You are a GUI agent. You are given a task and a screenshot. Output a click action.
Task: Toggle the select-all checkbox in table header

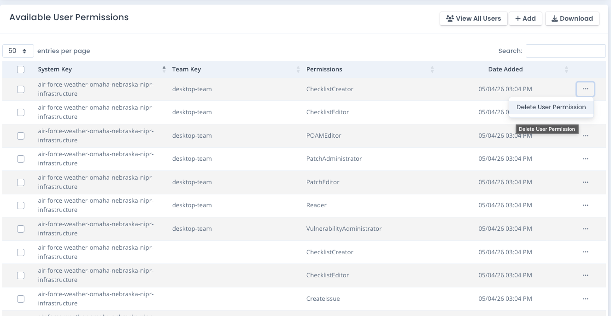click(x=21, y=70)
